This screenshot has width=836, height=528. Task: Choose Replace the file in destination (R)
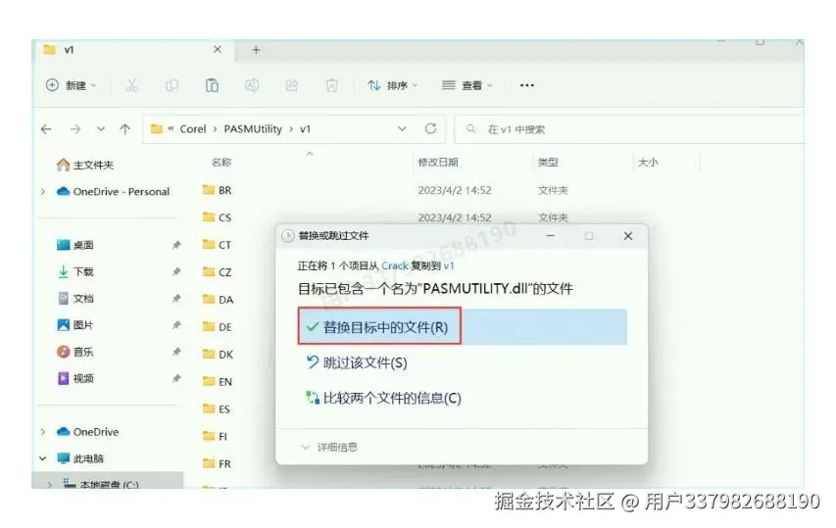click(x=463, y=326)
